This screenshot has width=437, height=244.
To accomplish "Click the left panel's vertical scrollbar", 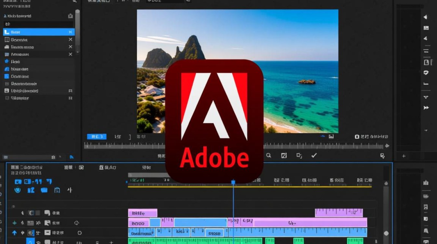I will [77, 31].
